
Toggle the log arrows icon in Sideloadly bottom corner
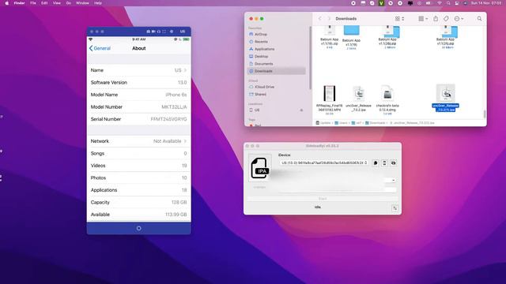[395, 208]
